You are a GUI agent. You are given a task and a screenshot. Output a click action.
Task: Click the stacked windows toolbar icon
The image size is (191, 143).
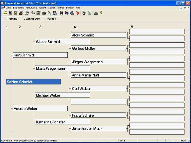pos(21,13)
